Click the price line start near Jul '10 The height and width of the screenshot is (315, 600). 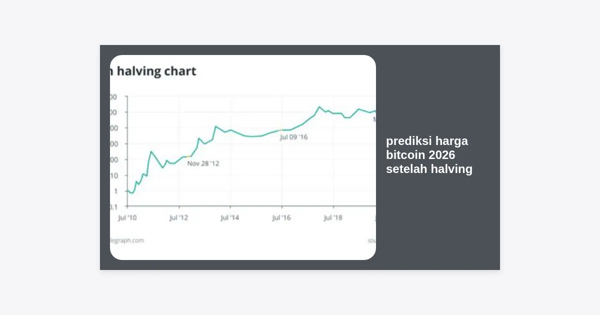click(x=128, y=190)
